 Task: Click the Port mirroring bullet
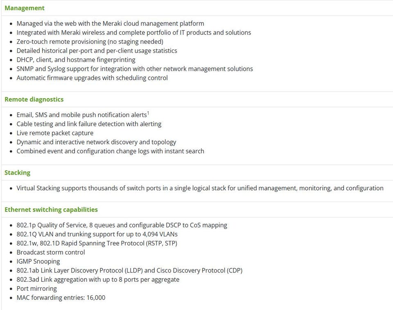pos(36,288)
